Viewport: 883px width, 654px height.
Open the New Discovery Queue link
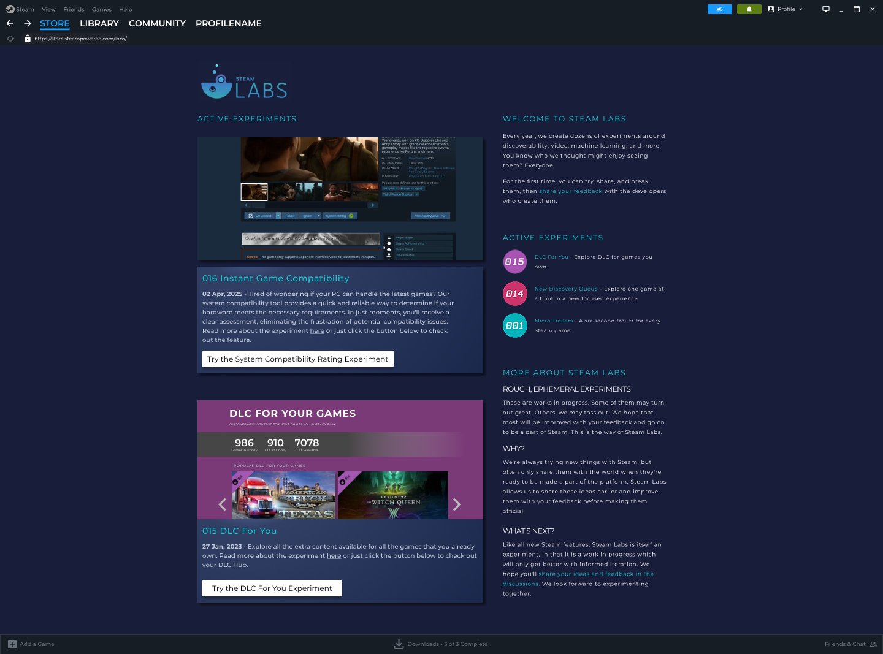point(566,289)
